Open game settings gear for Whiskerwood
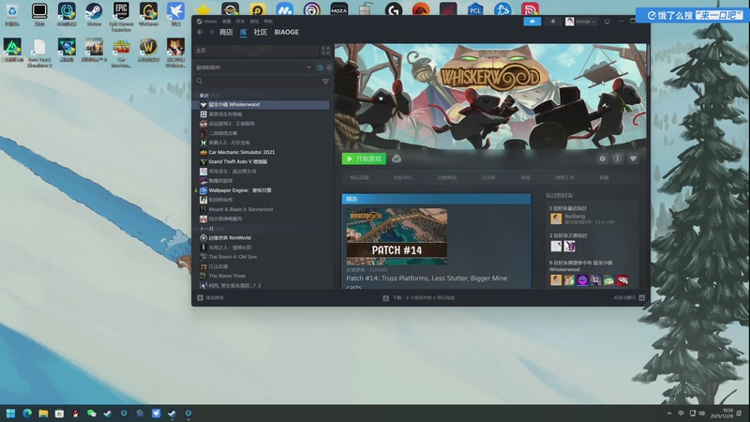The width and height of the screenshot is (750, 422). tap(602, 158)
